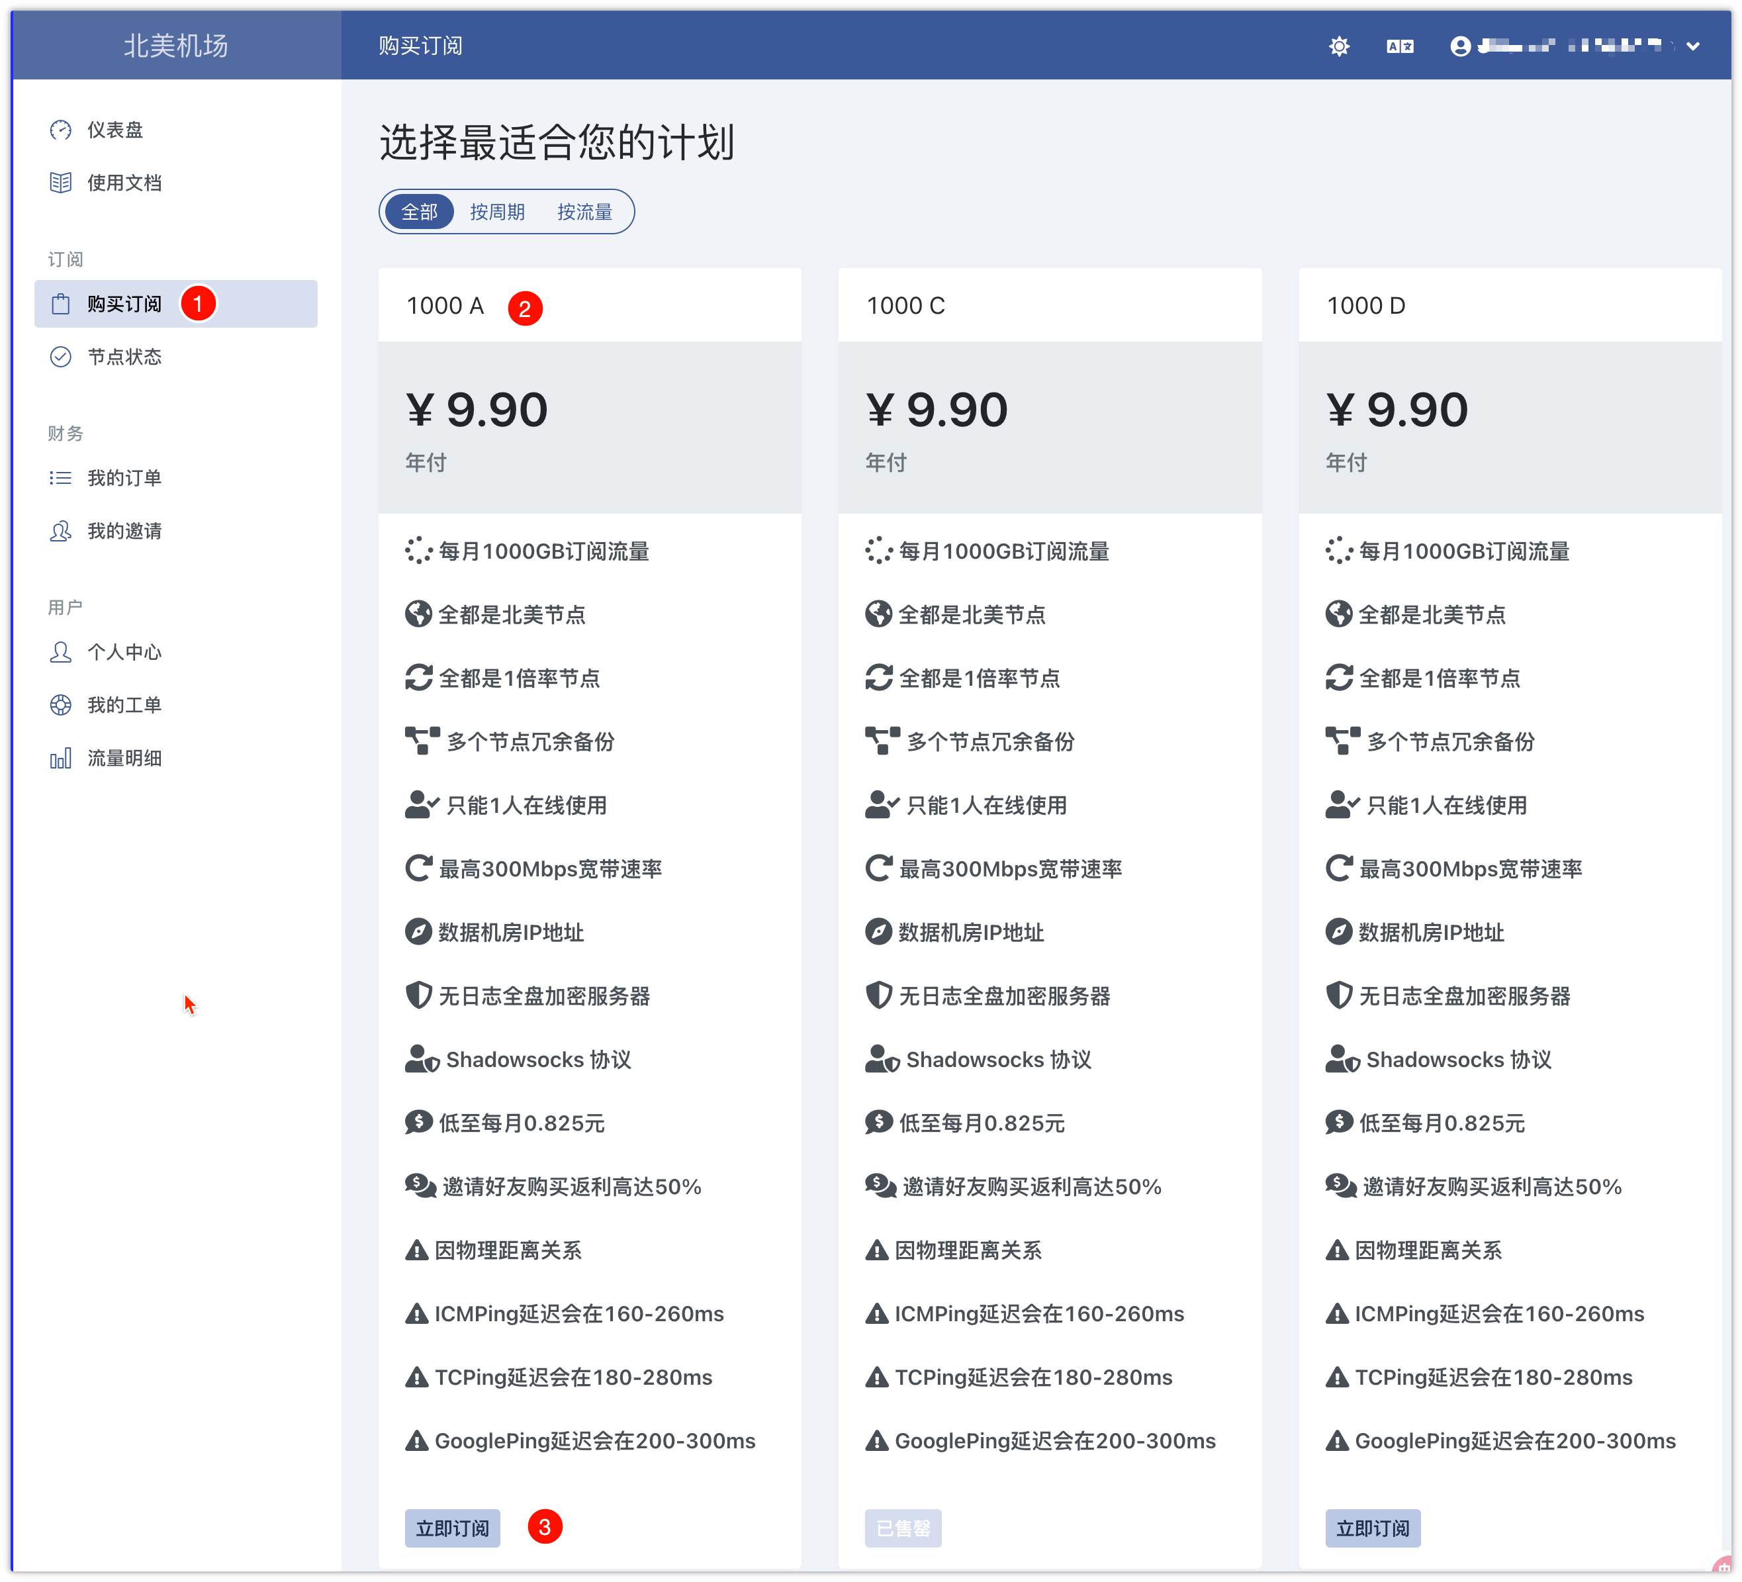
Task: Open 我的邀请 invitations page icon
Action: coord(60,532)
